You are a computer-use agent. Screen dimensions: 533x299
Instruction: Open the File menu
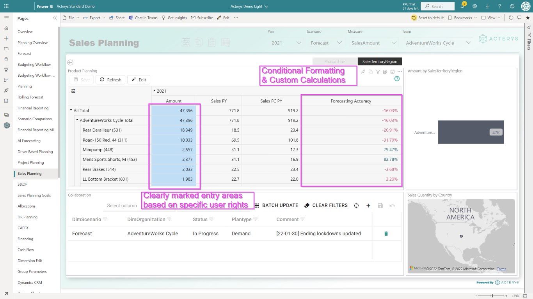click(71, 18)
